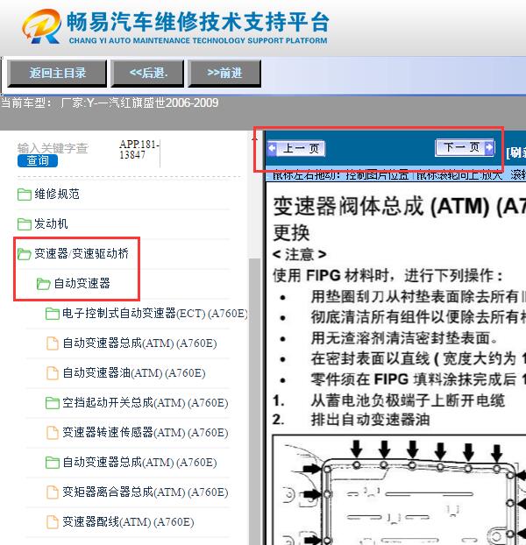Click the 排出自动变速器油 step text

pyautogui.click(x=370, y=420)
